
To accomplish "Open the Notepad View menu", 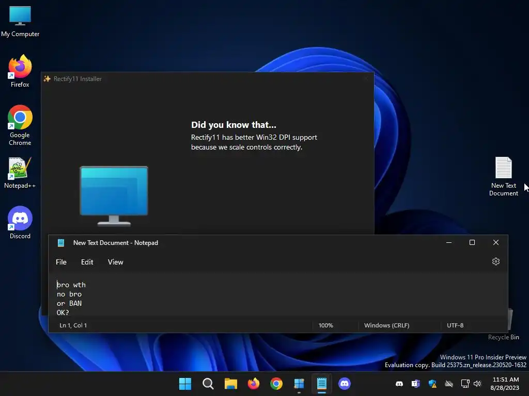I will click(115, 262).
